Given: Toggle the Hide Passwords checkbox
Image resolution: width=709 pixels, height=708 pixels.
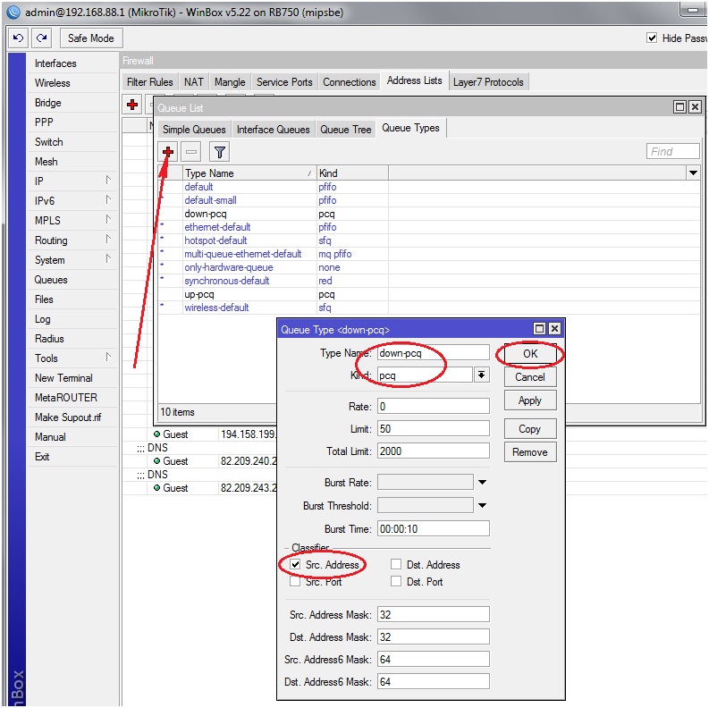Looking at the screenshot, I should pos(652,38).
